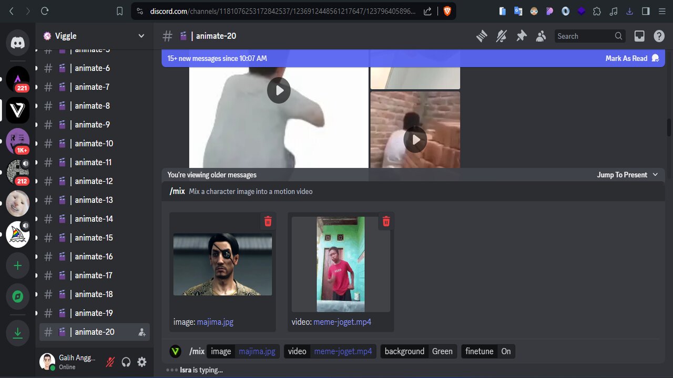Open Discord help
Image resolution: width=673 pixels, height=378 pixels.
coord(659,36)
